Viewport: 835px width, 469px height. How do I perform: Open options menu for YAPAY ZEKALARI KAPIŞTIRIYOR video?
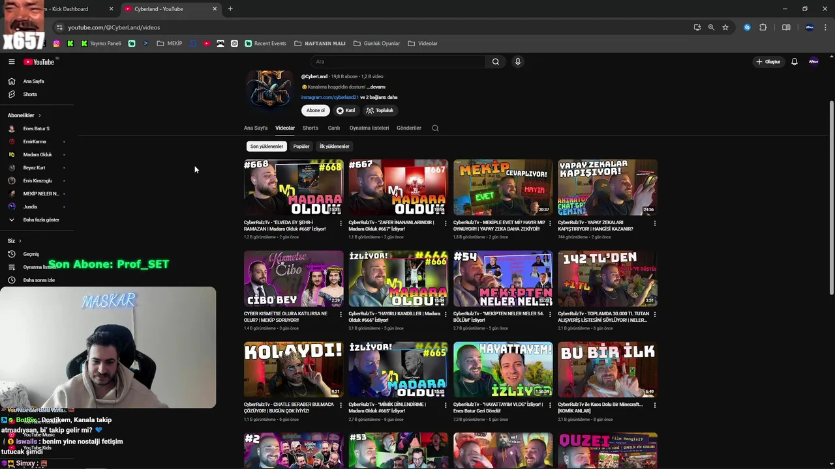[x=654, y=223]
